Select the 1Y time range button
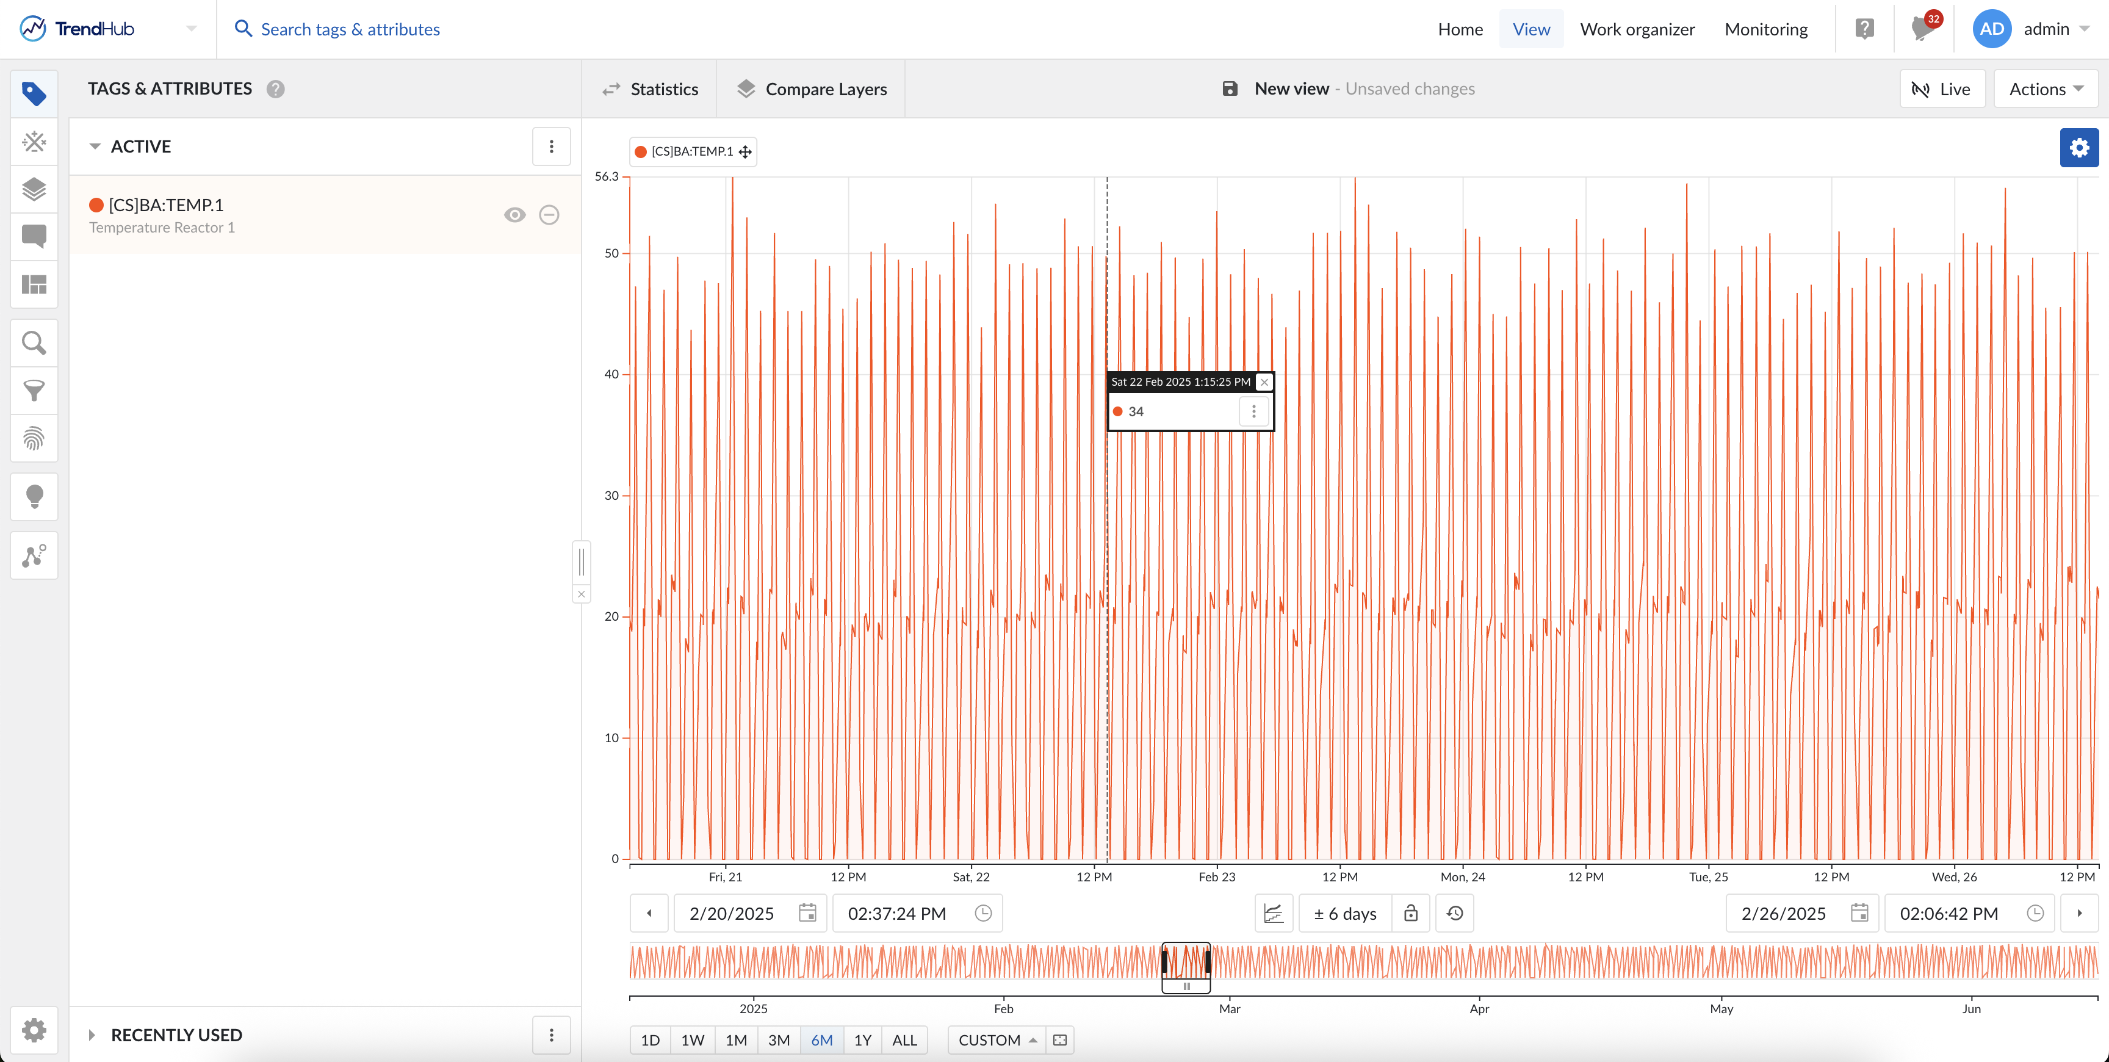The image size is (2109, 1062). [862, 1040]
